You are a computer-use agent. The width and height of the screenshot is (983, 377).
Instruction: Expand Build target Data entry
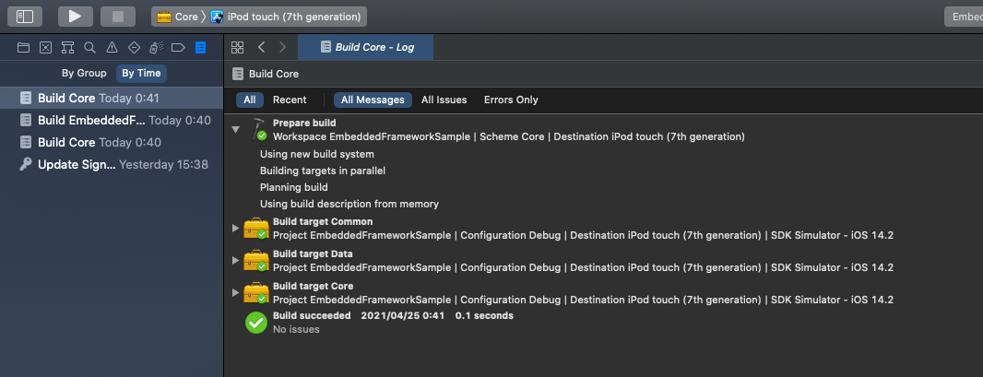pyautogui.click(x=236, y=261)
